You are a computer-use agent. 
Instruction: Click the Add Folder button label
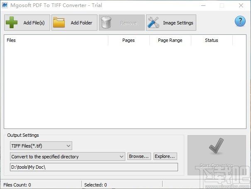pos(81,23)
